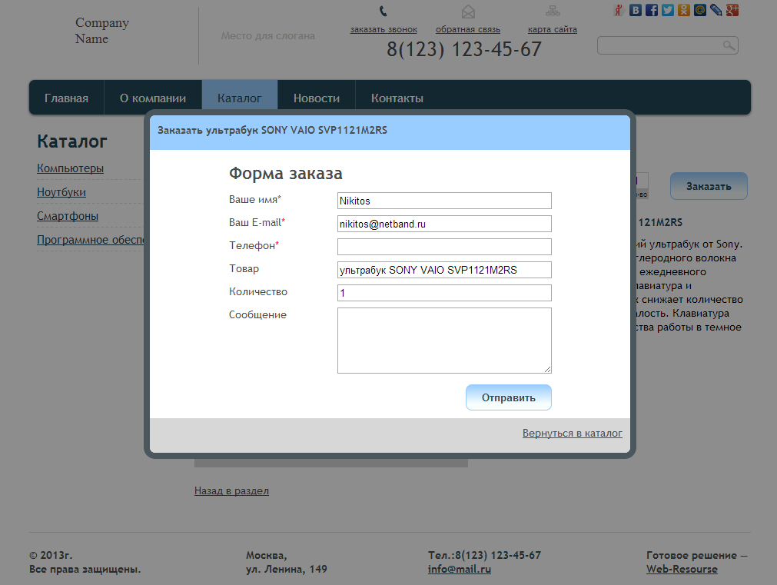Click the Company Name logo
Image resolution: width=777 pixels, height=585 pixels.
[101, 31]
